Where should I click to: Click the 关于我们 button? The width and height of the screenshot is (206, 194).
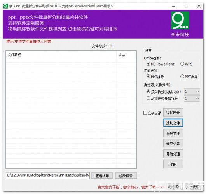point(193,187)
